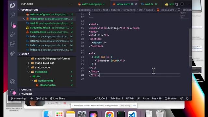Stop the recording with red button

pyautogui.click(x=65, y=103)
